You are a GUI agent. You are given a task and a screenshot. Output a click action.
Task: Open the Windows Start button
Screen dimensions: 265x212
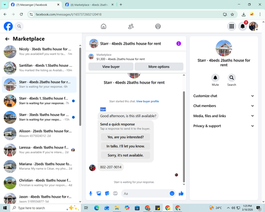[x=5, y=208]
